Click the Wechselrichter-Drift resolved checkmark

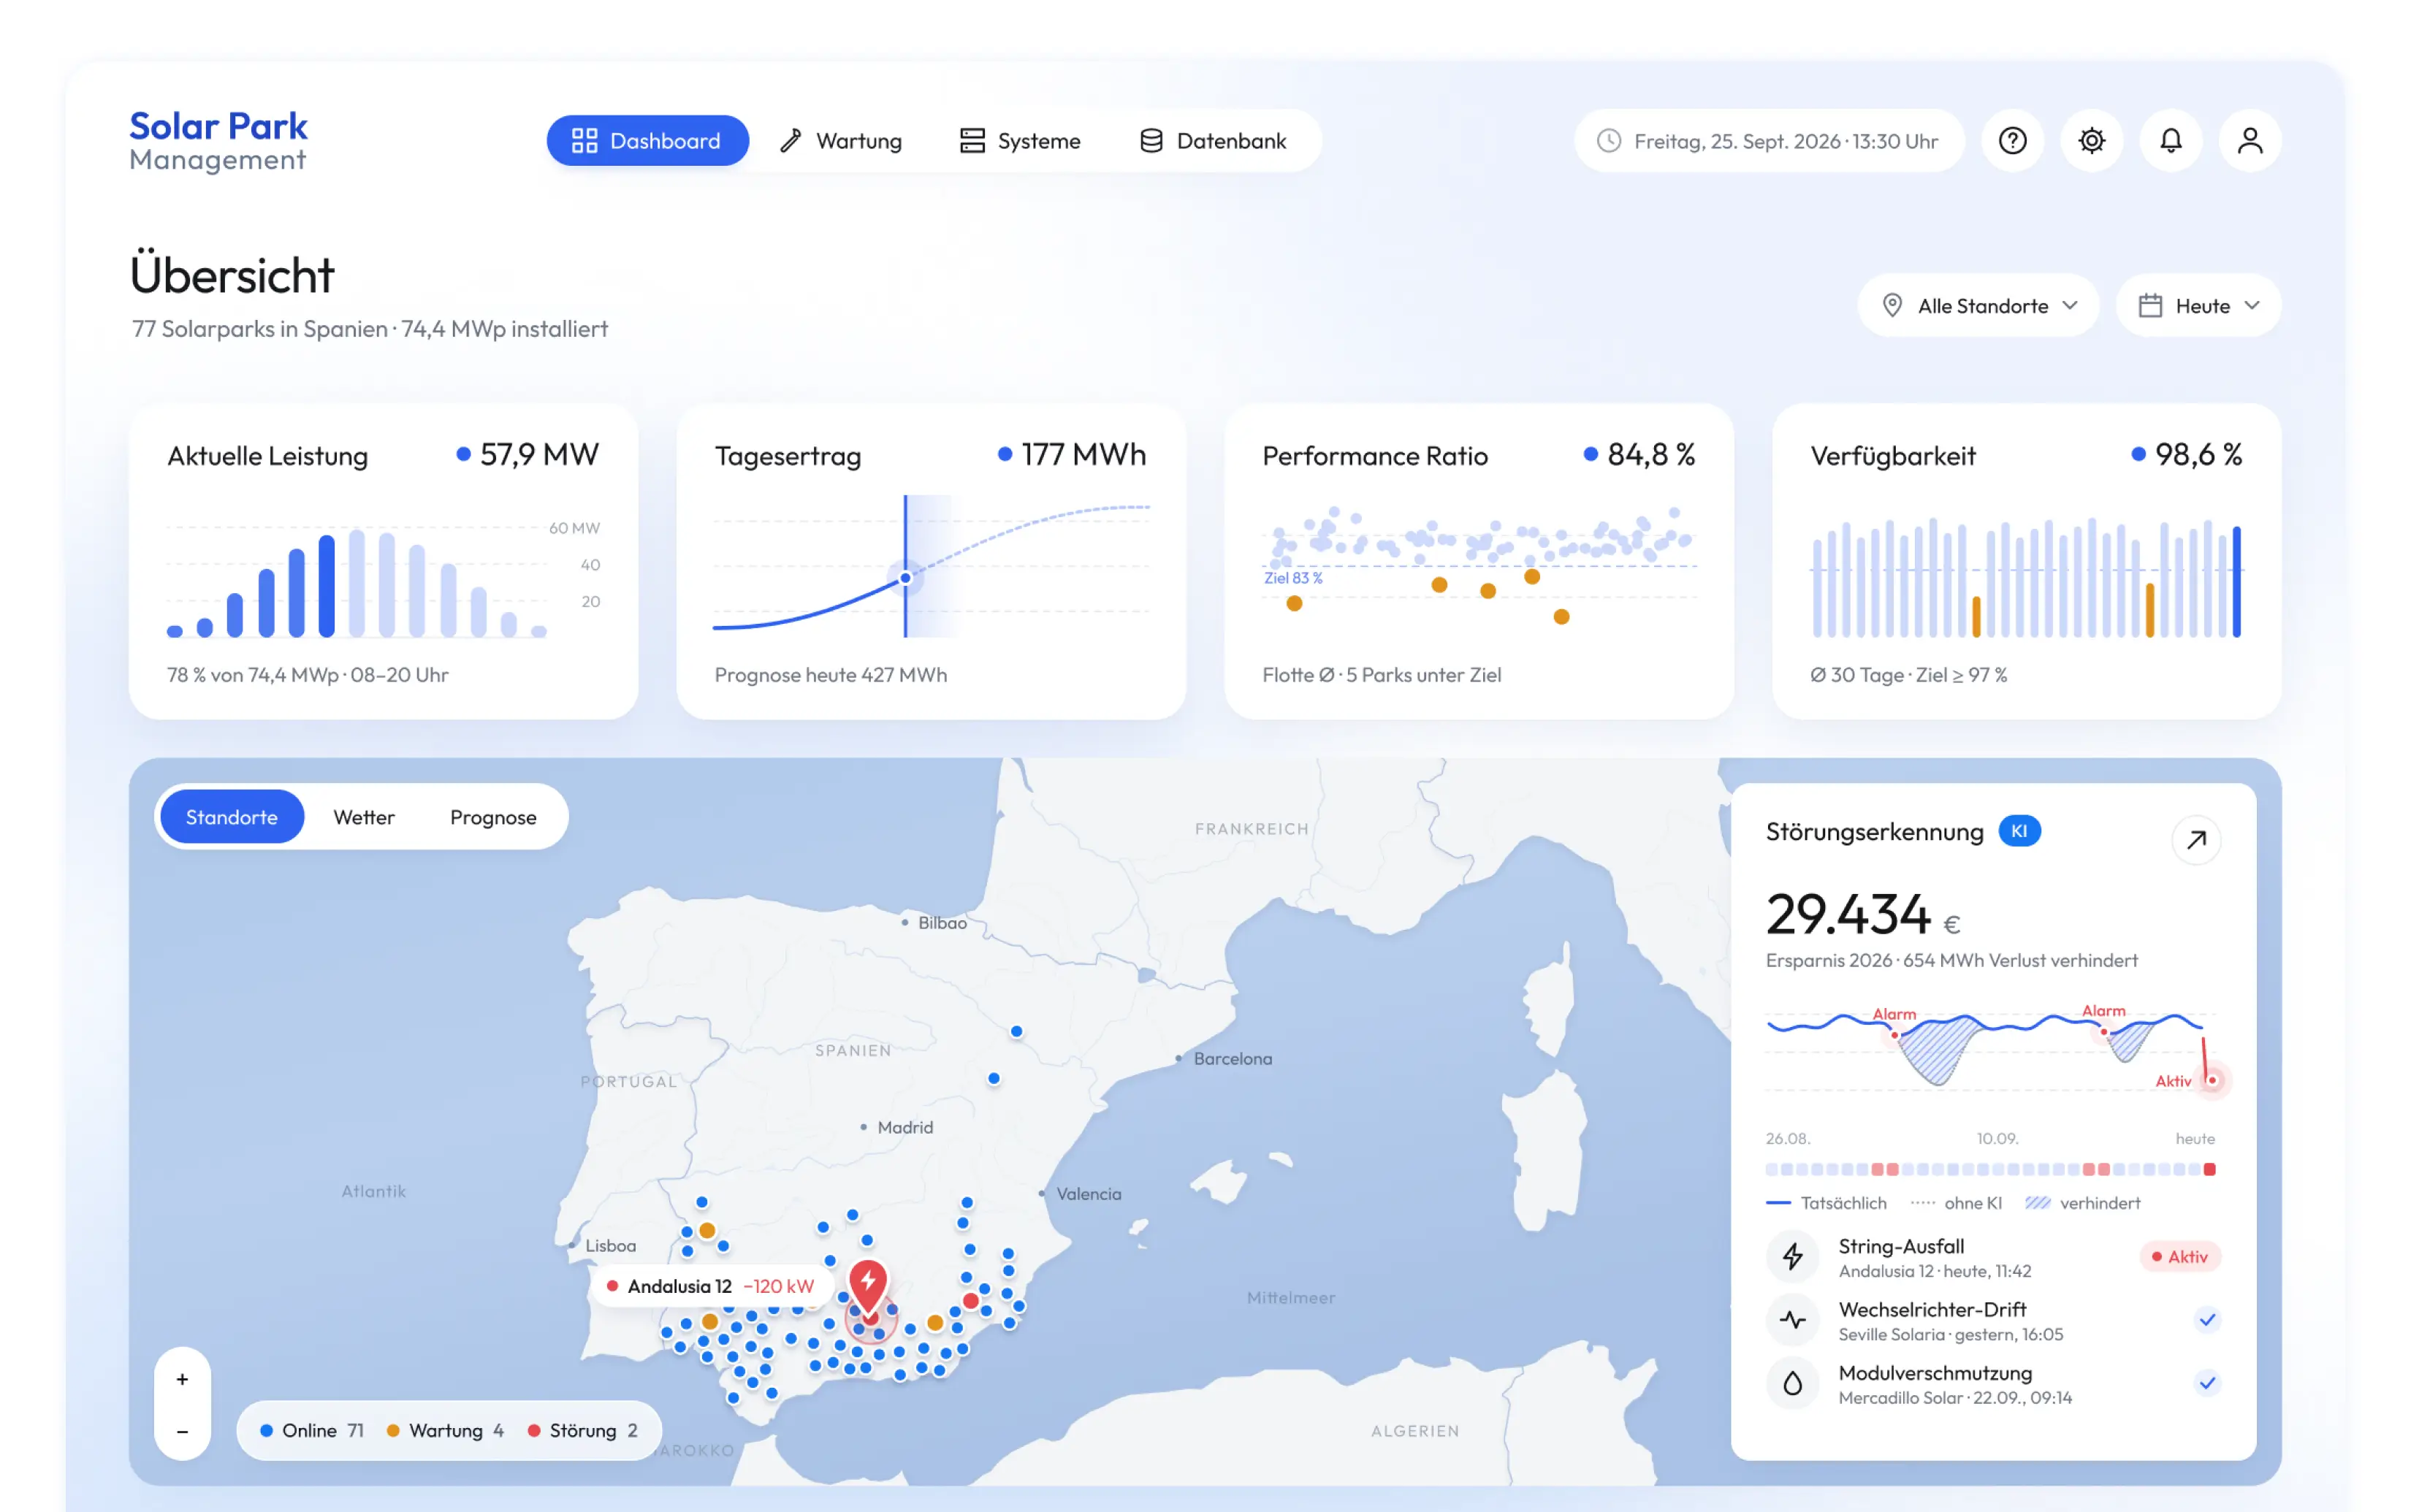pos(2207,1320)
